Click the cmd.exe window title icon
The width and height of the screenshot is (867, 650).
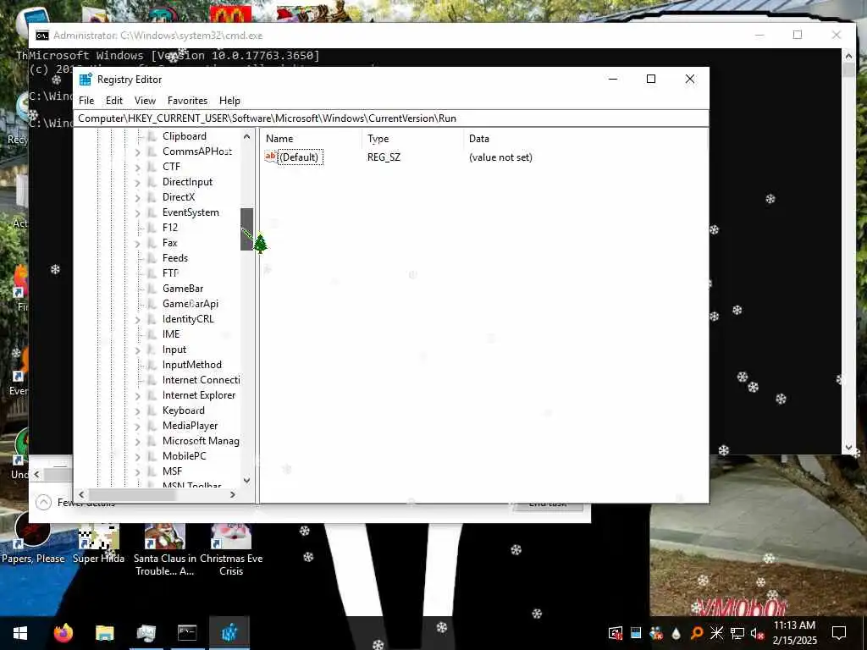tap(42, 36)
